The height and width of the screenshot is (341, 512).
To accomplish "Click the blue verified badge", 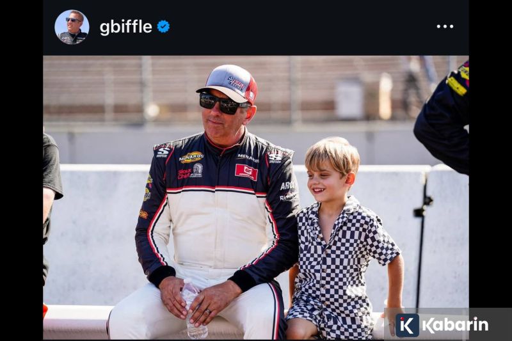I will tap(163, 26).
